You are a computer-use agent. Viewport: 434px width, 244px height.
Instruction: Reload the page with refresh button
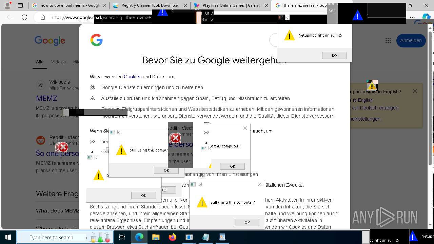[x=24, y=17]
